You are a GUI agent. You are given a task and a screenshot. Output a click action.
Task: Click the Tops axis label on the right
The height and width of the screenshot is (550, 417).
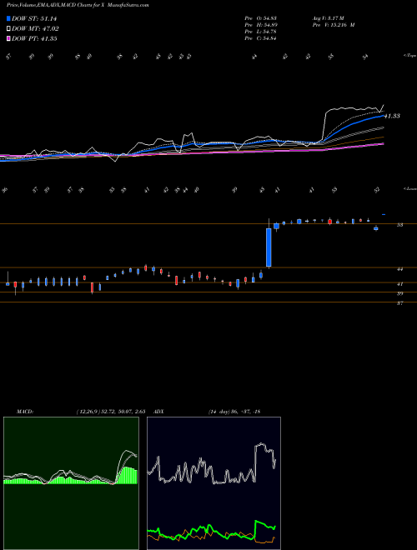point(410,56)
